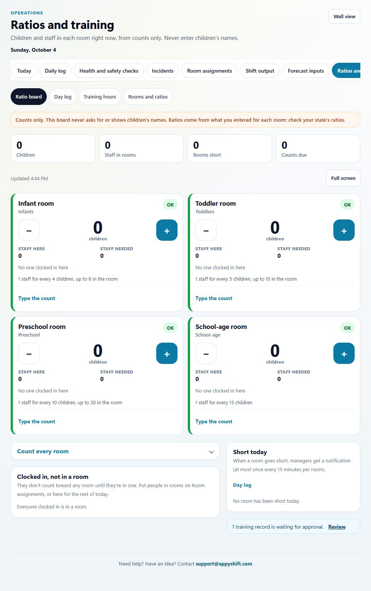Image resolution: width=371 pixels, height=591 pixels.
Task: Add one child to Toddler room
Action: pos(344,230)
